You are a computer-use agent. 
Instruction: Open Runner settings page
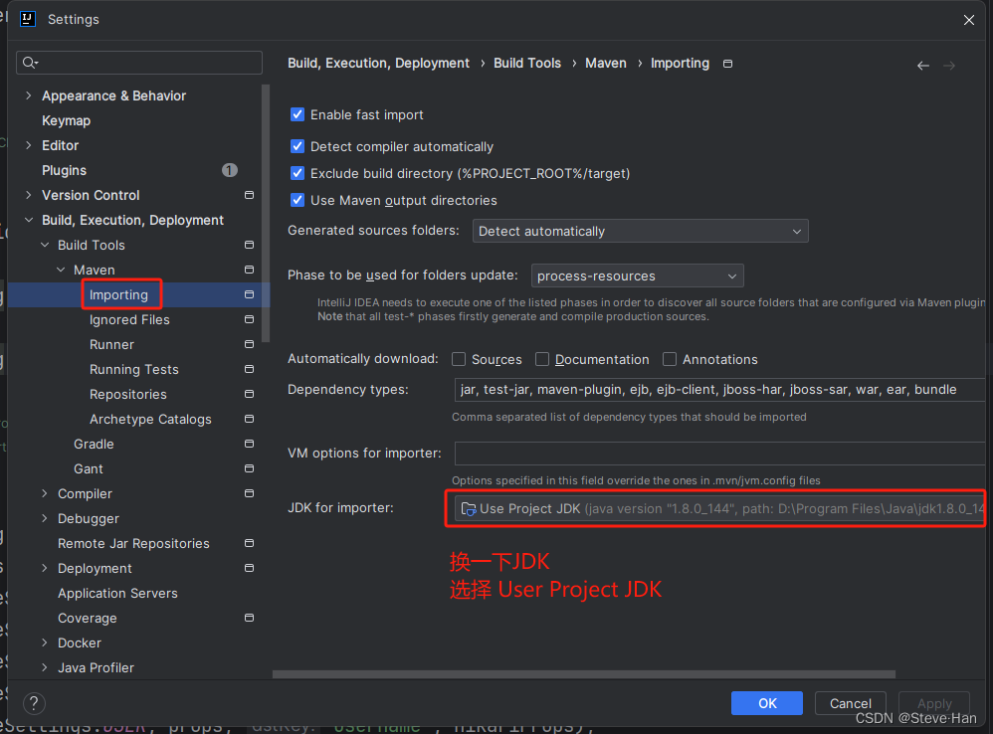pos(111,344)
